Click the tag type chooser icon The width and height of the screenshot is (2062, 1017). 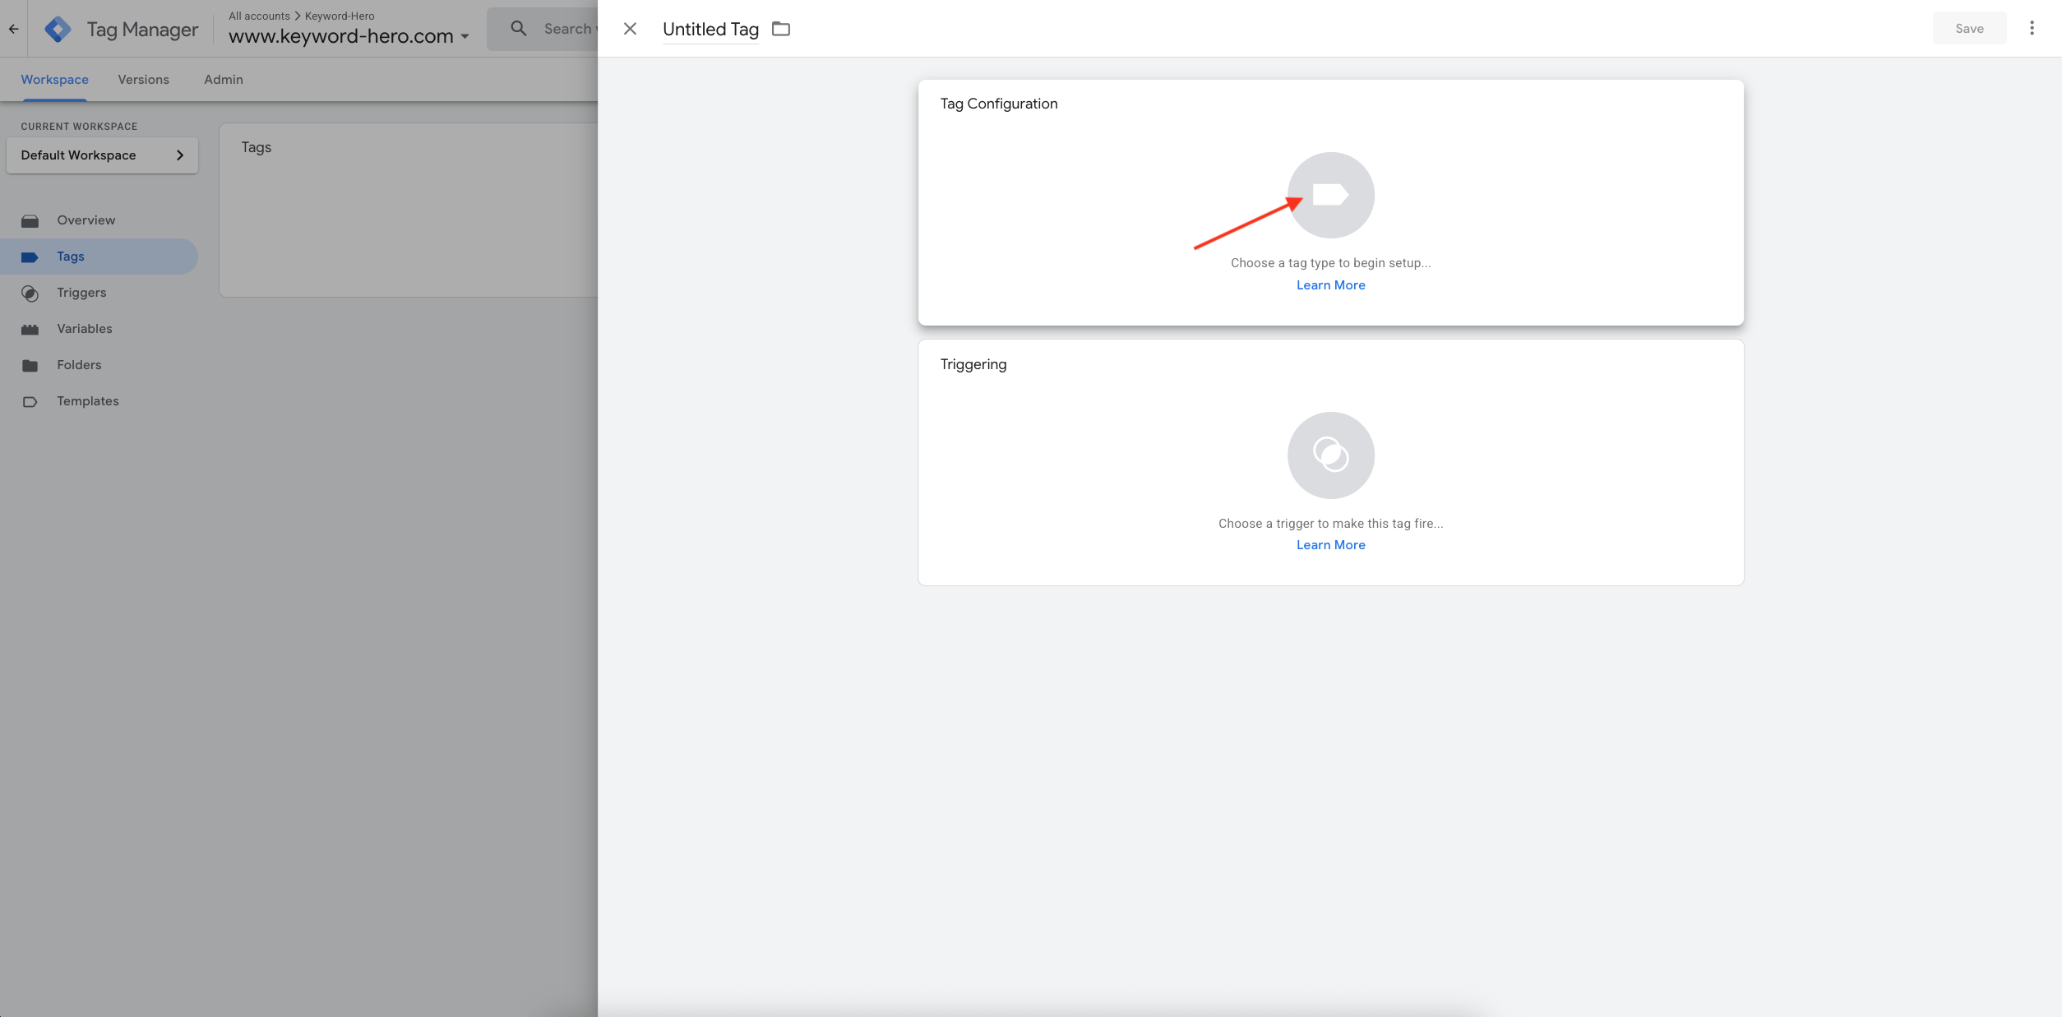pos(1330,195)
